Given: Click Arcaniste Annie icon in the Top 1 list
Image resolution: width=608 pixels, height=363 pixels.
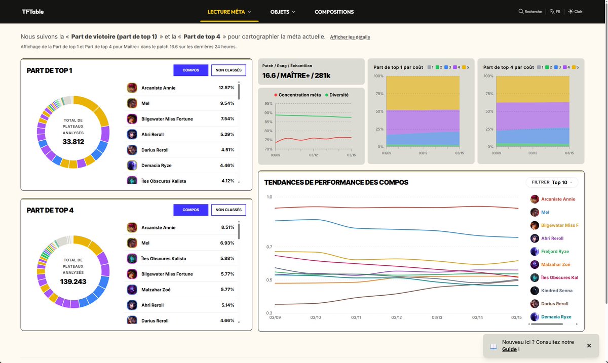Looking at the screenshot, I should (132, 88).
